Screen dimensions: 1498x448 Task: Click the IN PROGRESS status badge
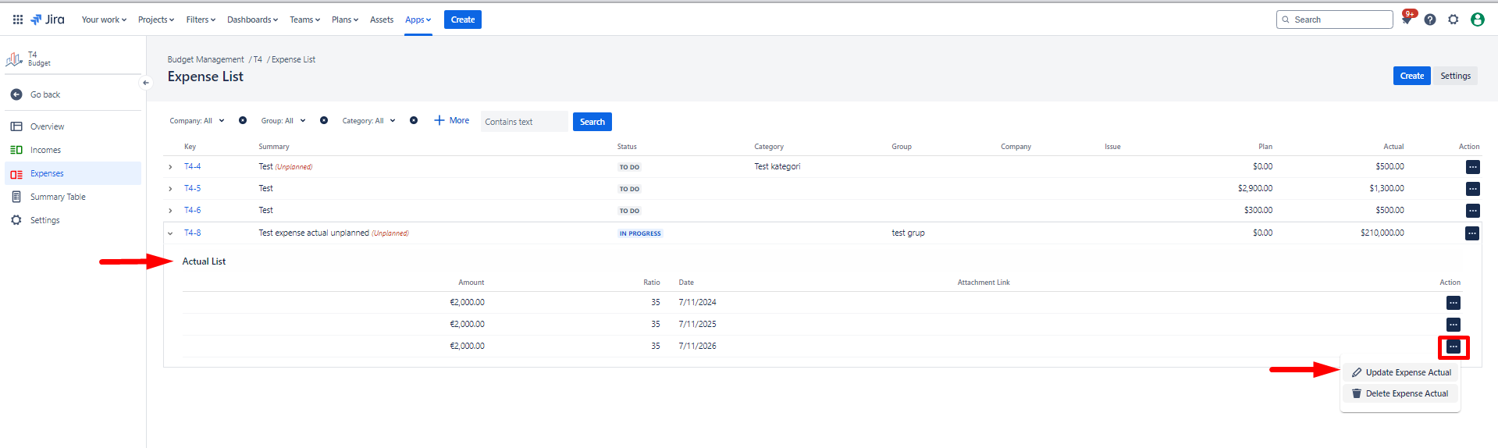click(640, 233)
